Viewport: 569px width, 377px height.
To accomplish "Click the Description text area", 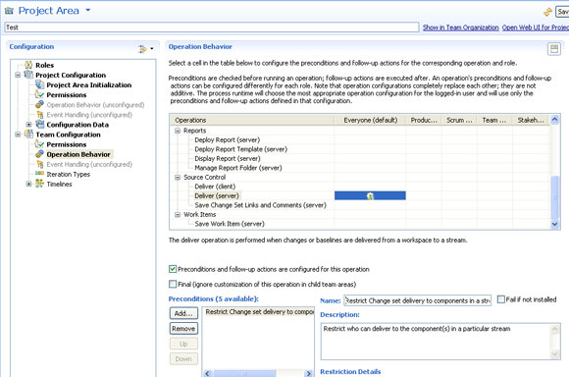I will pyautogui.click(x=437, y=342).
